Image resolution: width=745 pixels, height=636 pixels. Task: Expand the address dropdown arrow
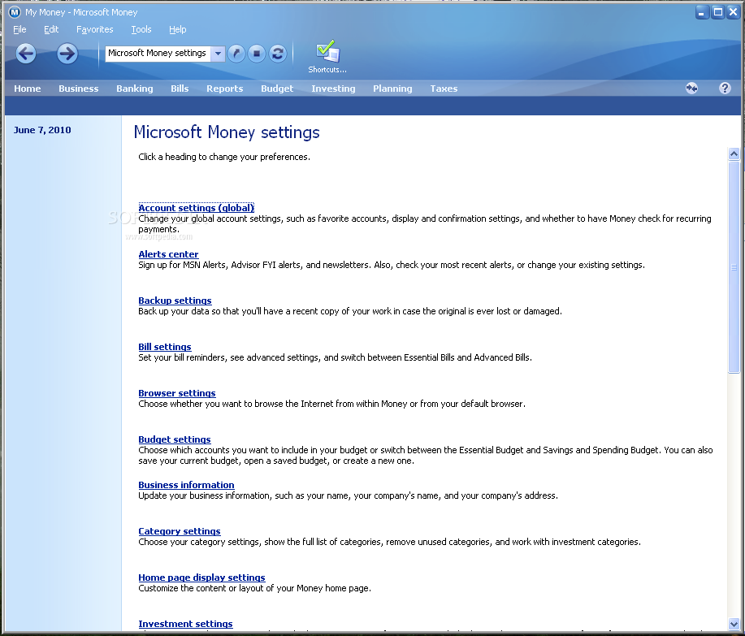[x=218, y=53]
